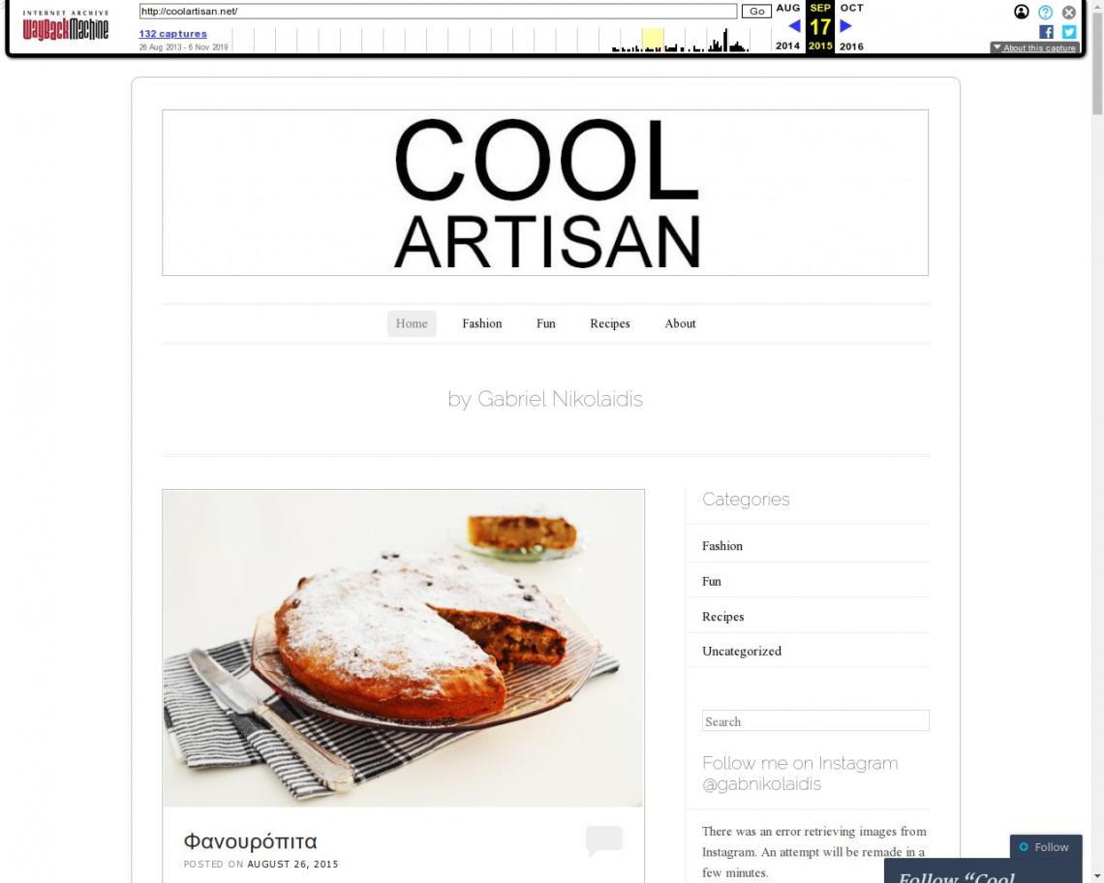
Task: Click the Wayback Machine logo
Action: pos(66,26)
